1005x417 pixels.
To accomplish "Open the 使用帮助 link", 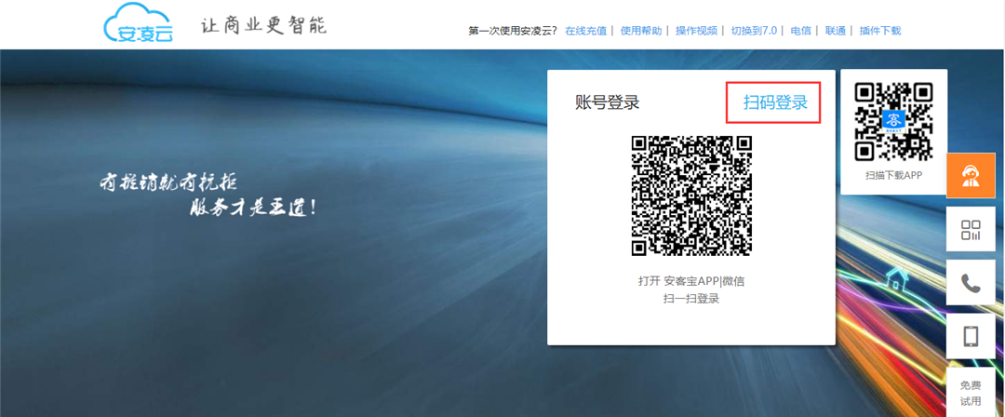I will click(x=641, y=30).
